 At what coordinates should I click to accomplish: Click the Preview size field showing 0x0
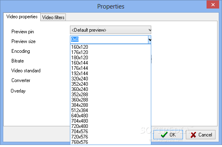coord(109,39)
